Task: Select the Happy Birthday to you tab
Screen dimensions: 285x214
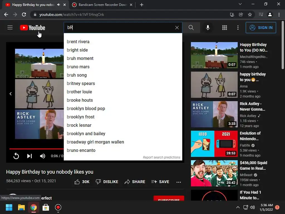Action: tap(33, 5)
